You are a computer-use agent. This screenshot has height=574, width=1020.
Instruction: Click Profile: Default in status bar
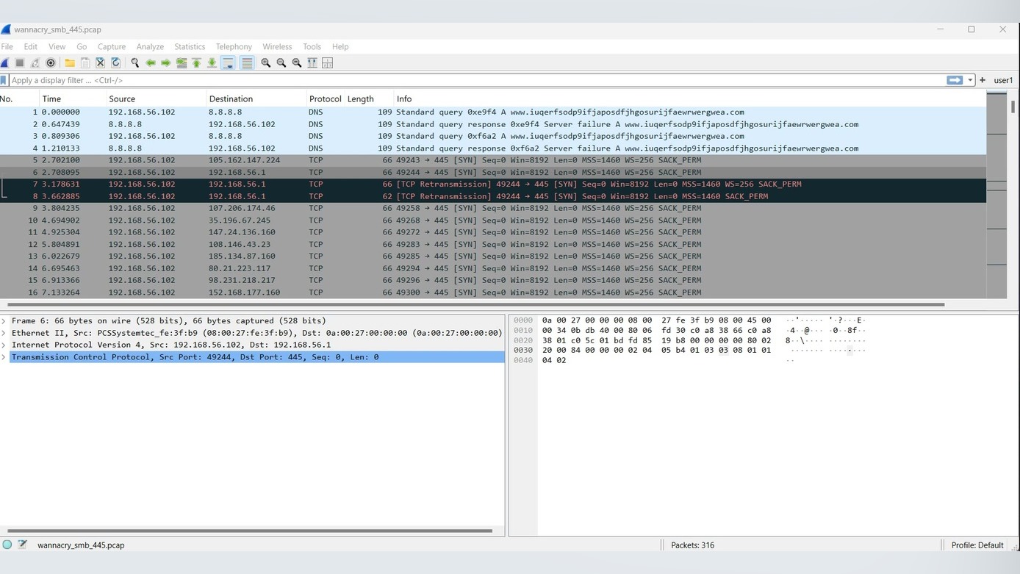coord(977,545)
